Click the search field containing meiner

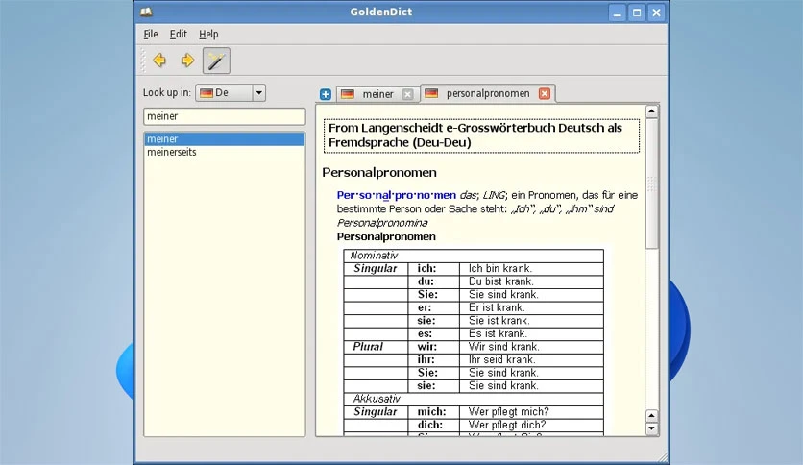[225, 116]
